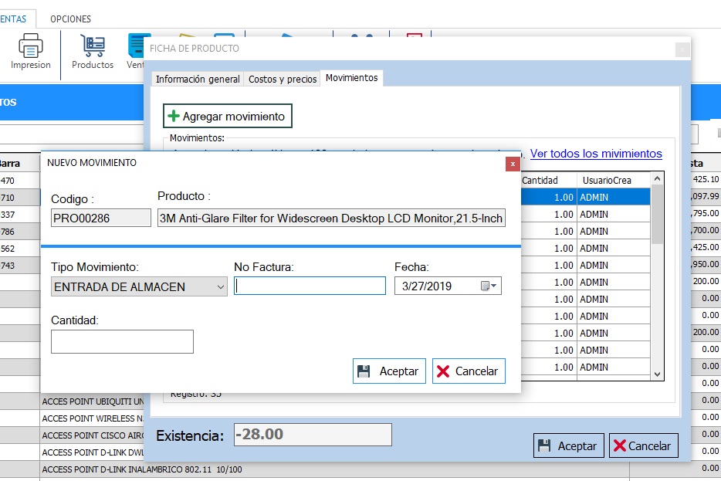721x481 pixels.
Task: Click the Impresion printer icon
Action: pyautogui.click(x=30, y=46)
